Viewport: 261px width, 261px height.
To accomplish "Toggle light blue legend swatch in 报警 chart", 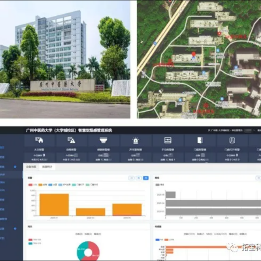I will point(60,185).
